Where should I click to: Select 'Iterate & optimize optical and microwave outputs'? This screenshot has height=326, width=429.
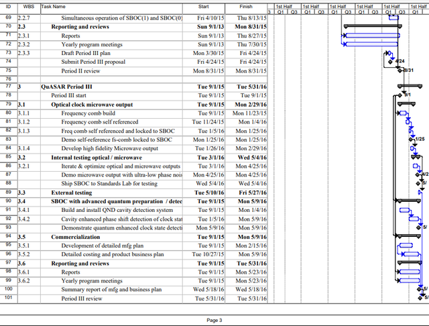tap(121, 166)
